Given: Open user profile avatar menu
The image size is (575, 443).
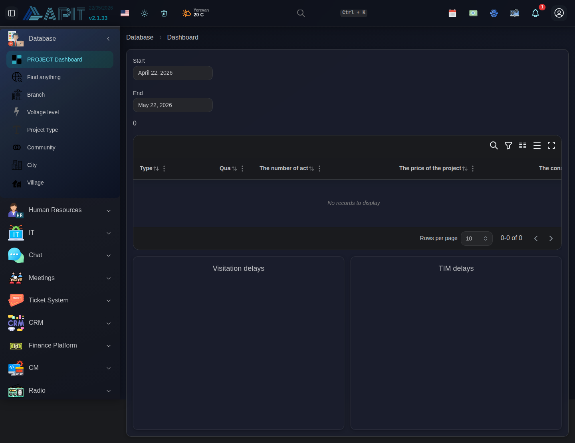Looking at the screenshot, I should 559,13.
